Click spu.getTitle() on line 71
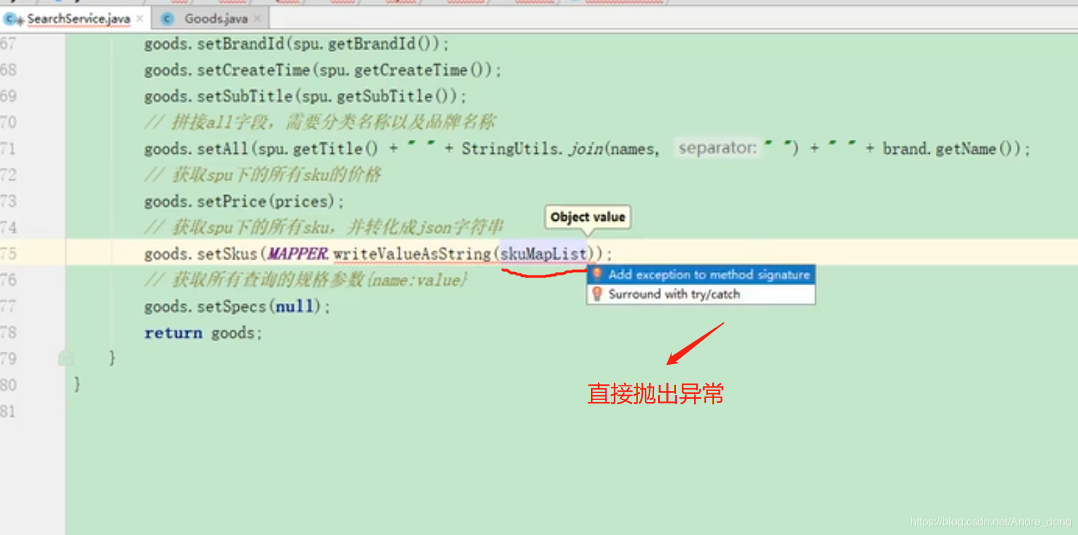 coord(317,149)
